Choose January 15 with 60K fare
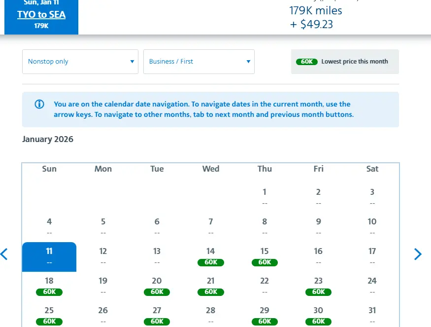The width and height of the screenshot is (431, 327). (265, 256)
